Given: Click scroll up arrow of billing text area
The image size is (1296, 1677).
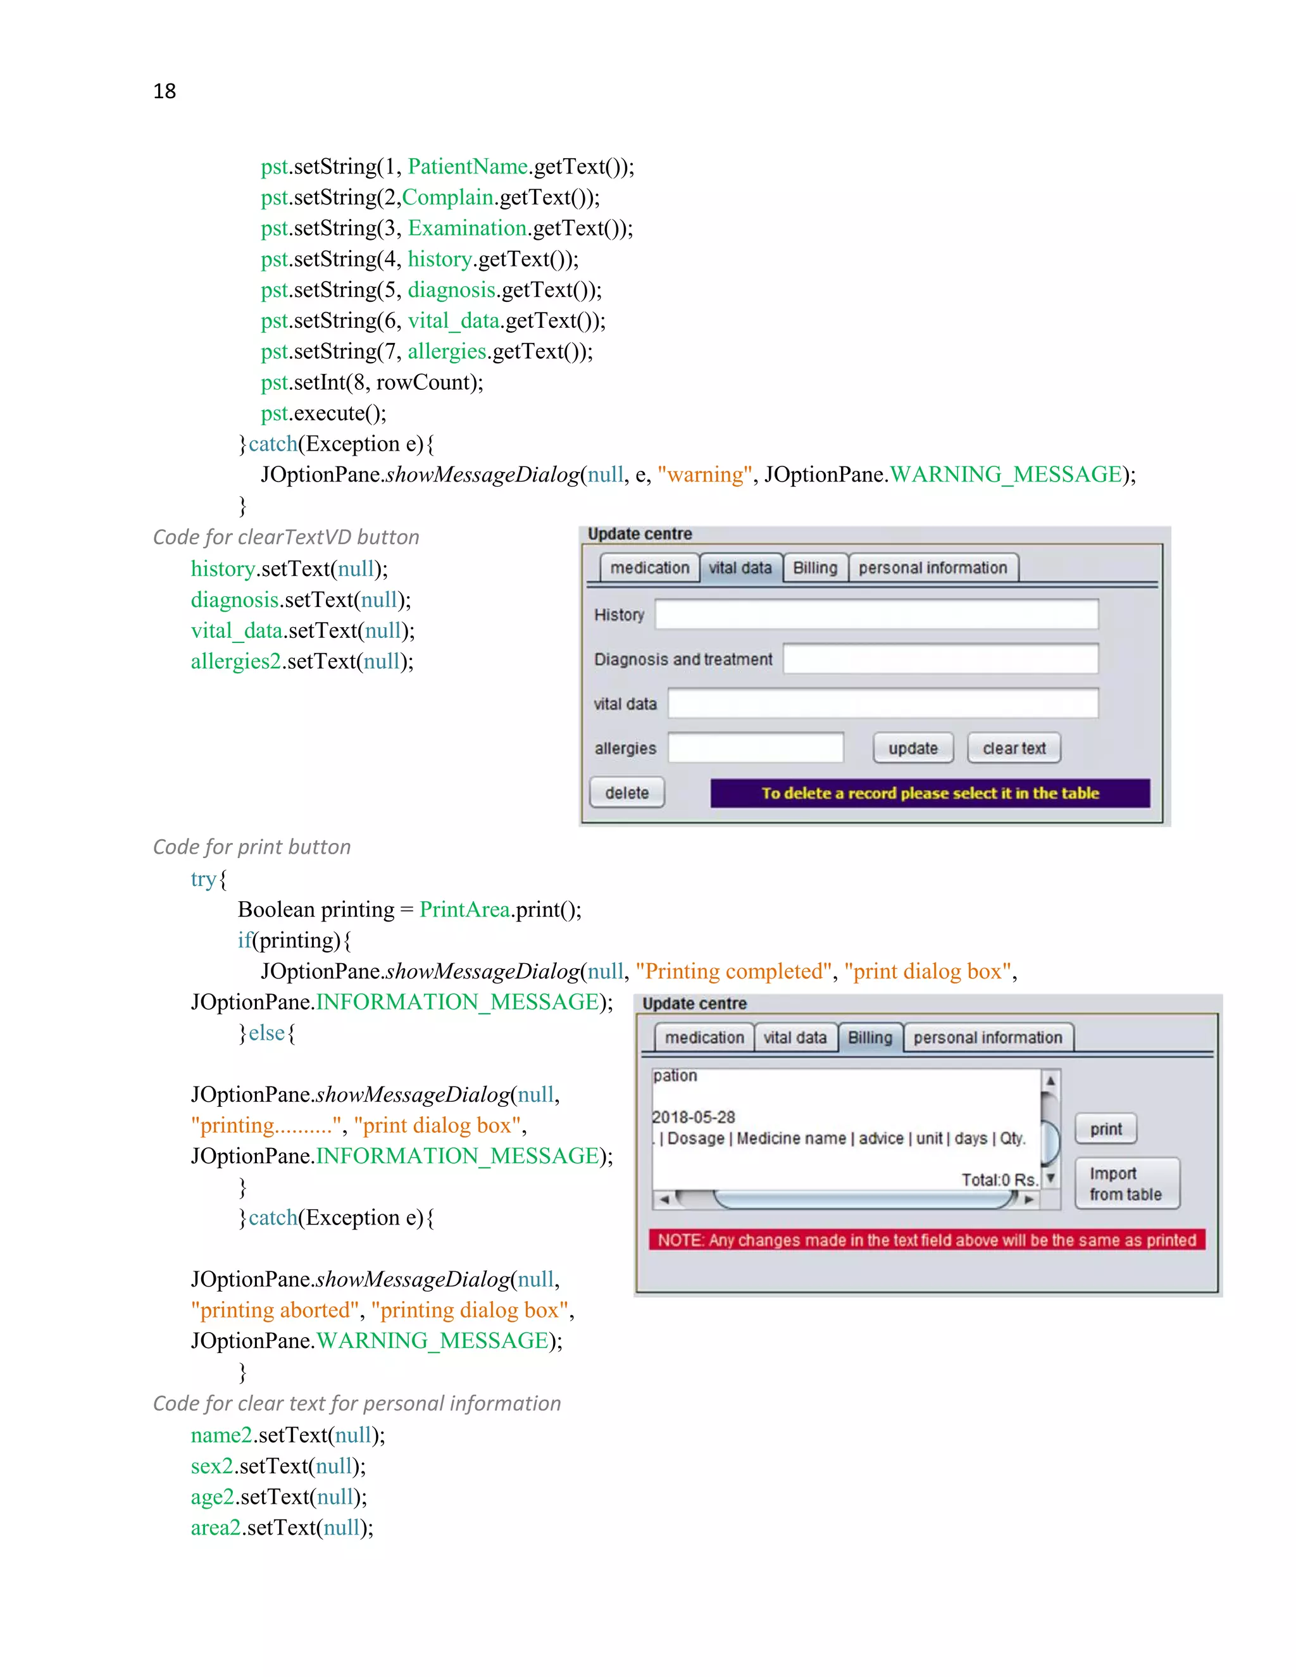Looking at the screenshot, I should point(1050,1081).
